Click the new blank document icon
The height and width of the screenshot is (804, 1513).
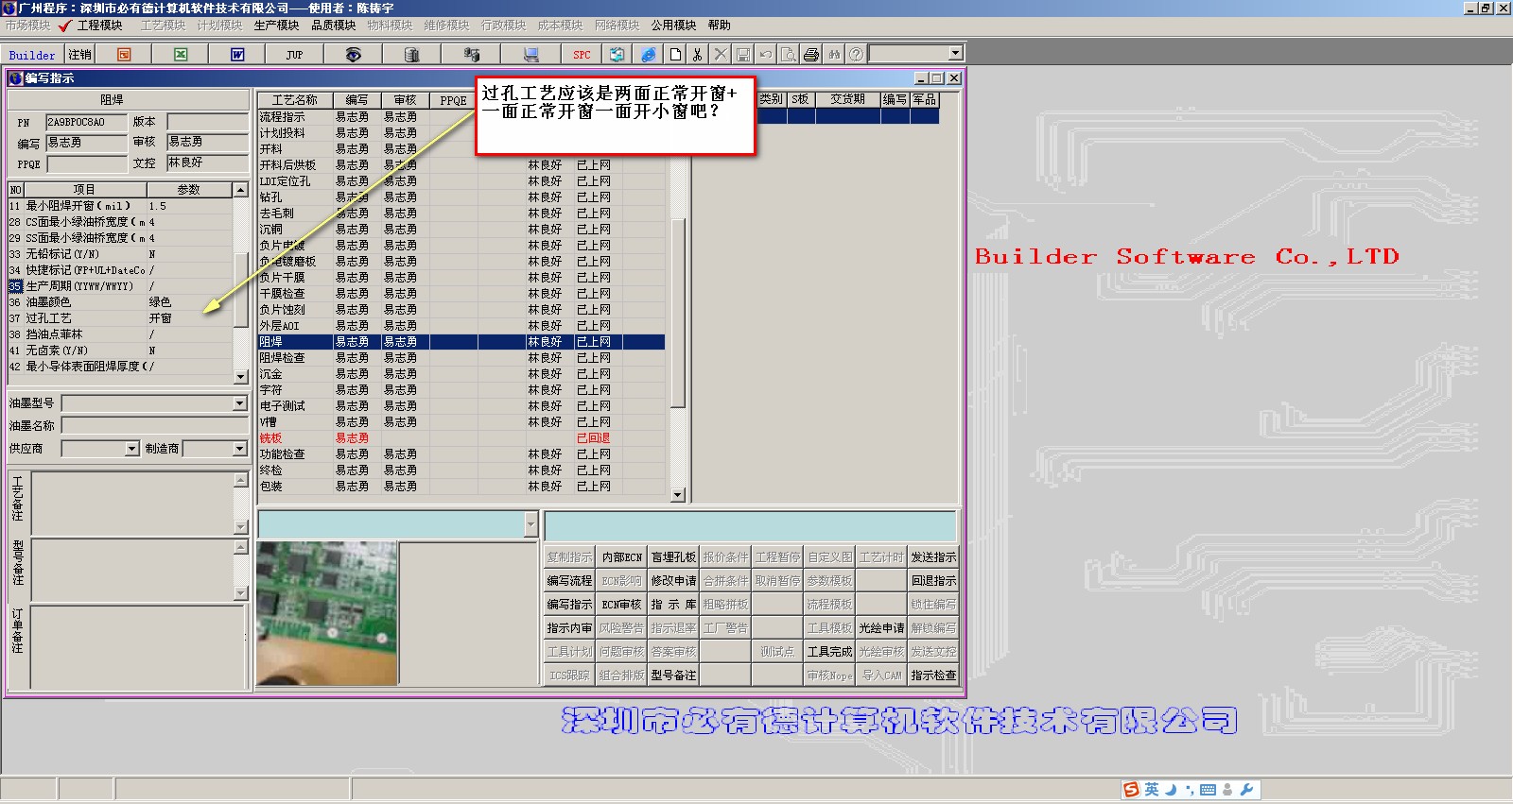tap(675, 55)
